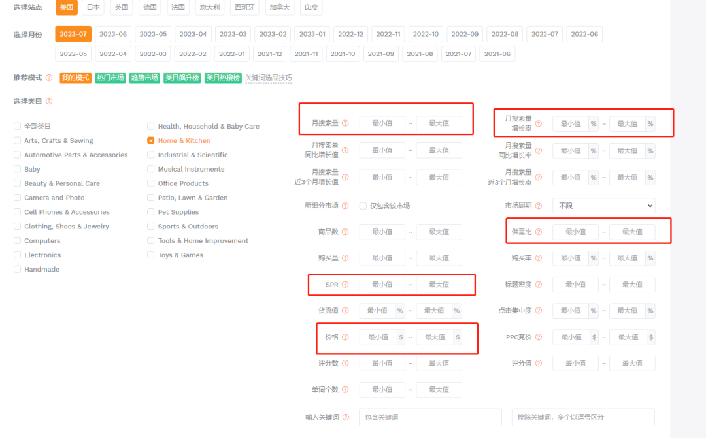Open help icon beside 评分数
The width and height of the screenshot is (706, 438).
point(345,364)
